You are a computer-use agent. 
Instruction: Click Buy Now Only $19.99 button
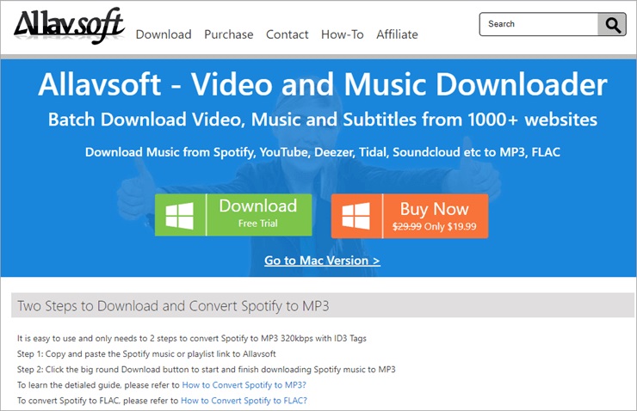click(410, 216)
